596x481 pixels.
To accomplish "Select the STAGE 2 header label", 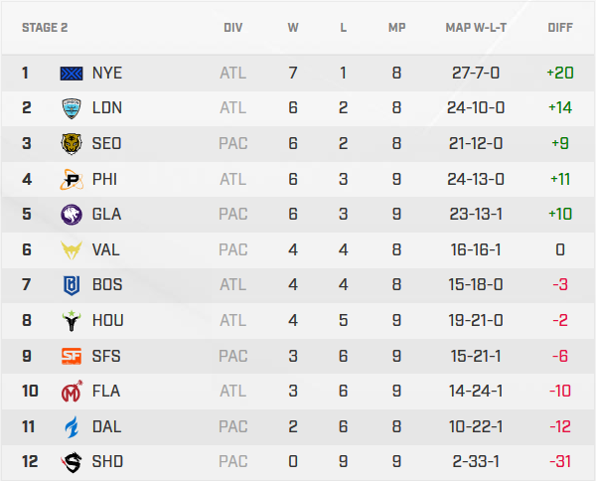I will coord(45,28).
